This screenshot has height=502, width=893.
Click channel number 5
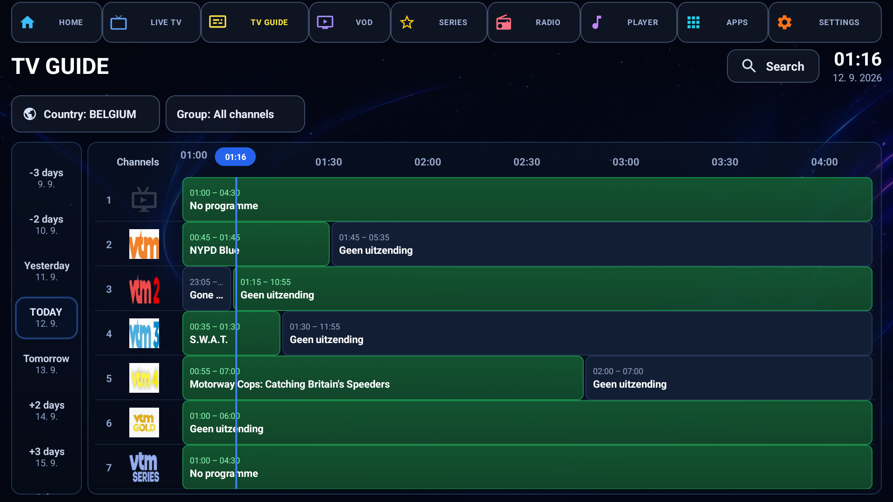pos(109,378)
